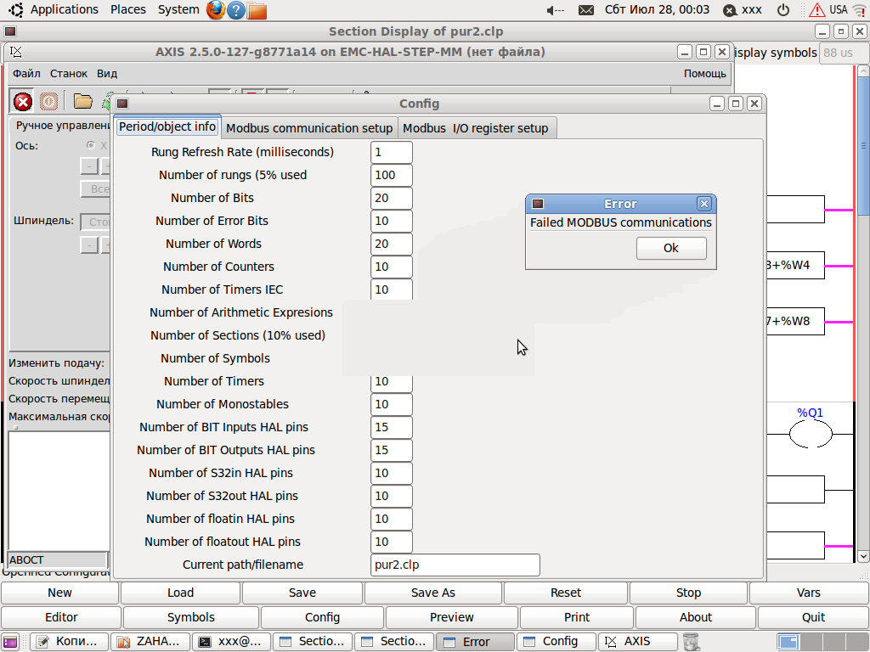Switch to Modbus communication setup tab

(309, 128)
